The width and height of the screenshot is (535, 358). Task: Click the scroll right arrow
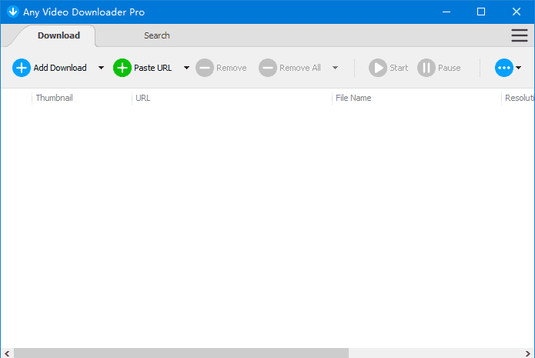click(527, 353)
